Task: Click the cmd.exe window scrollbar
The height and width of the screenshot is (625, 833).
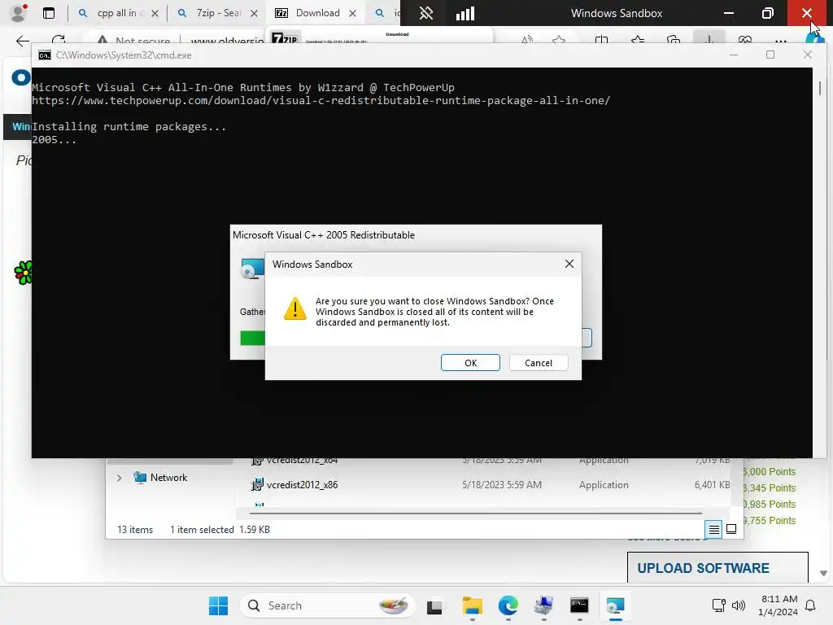Action: 820,88
